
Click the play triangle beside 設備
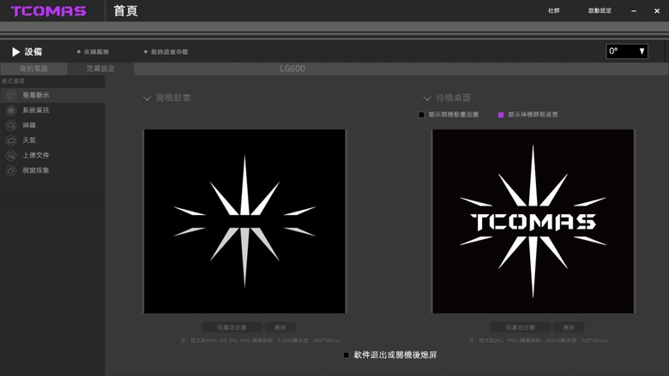pyautogui.click(x=15, y=52)
